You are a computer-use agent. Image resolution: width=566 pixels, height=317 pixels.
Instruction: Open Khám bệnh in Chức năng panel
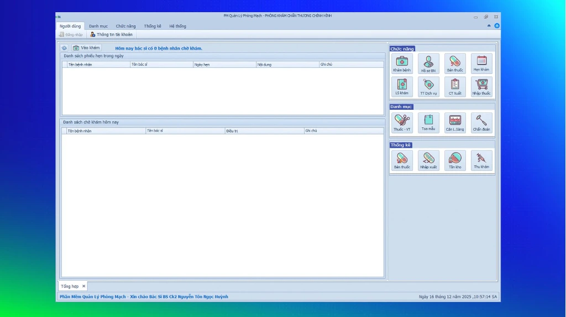[x=402, y=64]
